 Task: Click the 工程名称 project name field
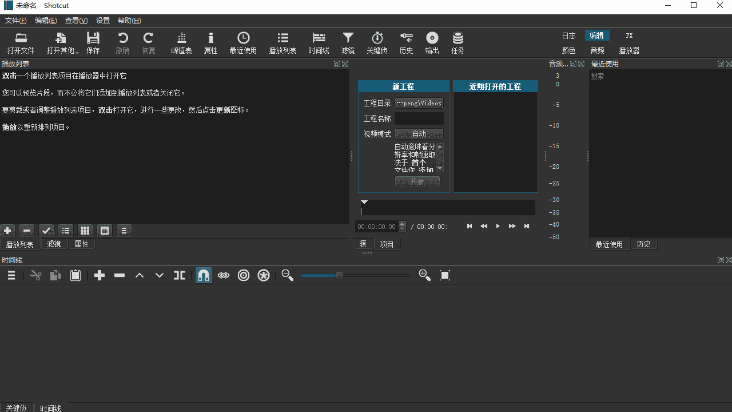419,118
